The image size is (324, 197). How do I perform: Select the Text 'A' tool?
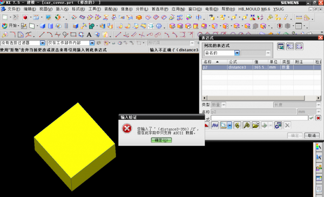(89, 35)
